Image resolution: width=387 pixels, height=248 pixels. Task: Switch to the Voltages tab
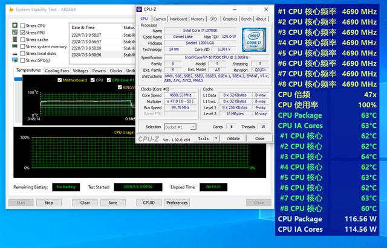coord(80,71)
